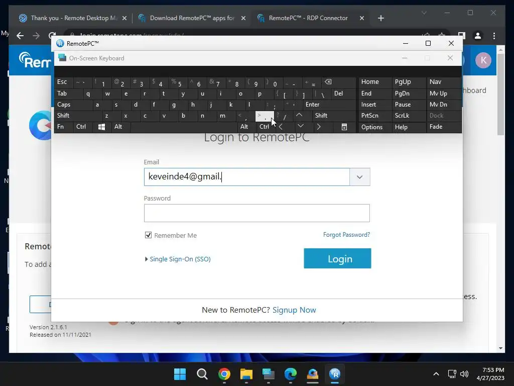Click the Email input field

(246, 177)
